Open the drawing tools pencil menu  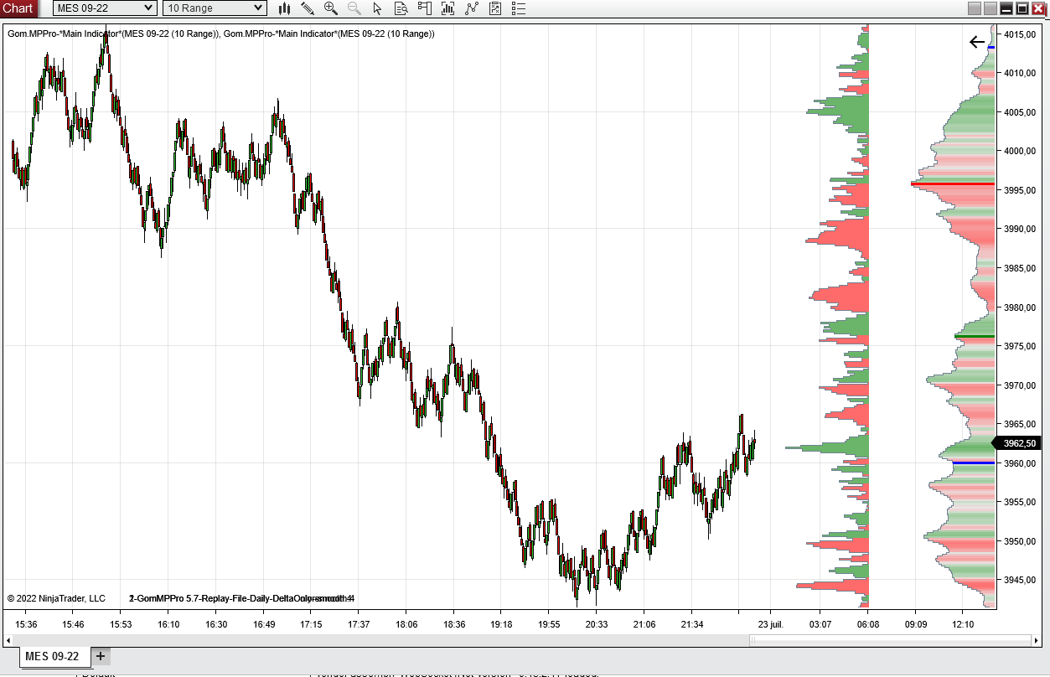308,8
